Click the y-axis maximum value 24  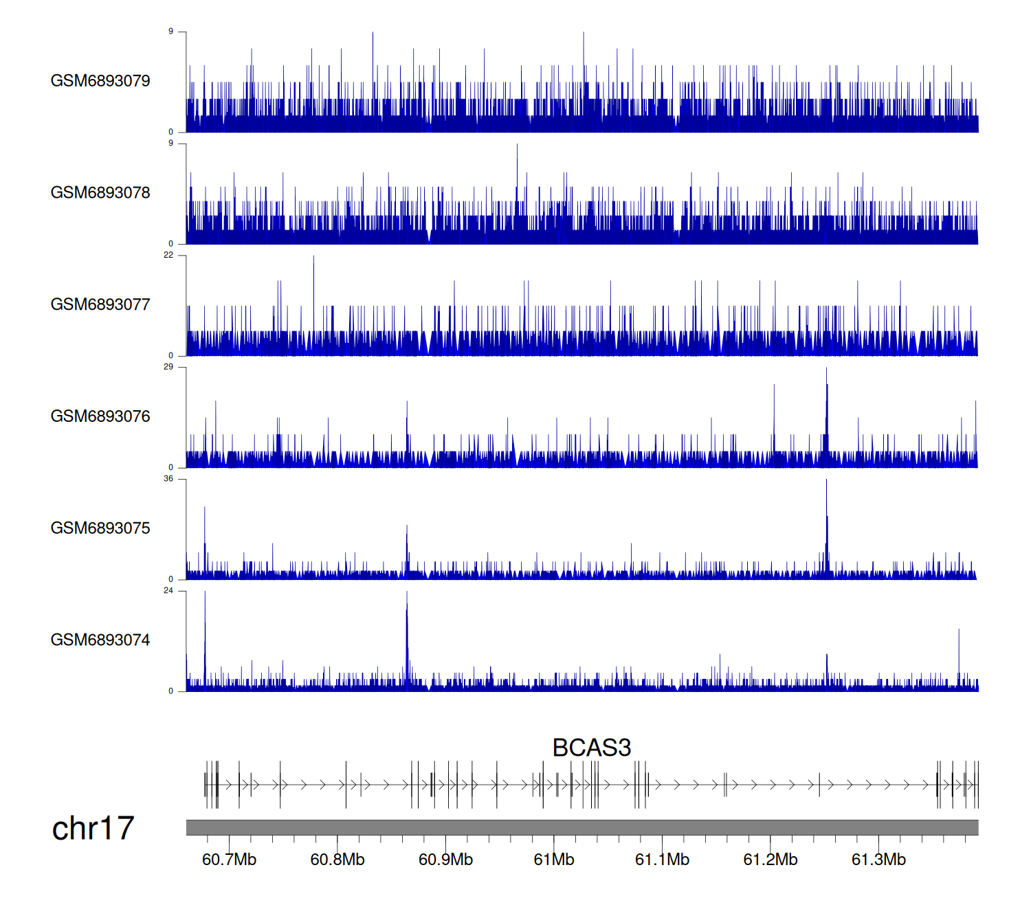point(168,591)
